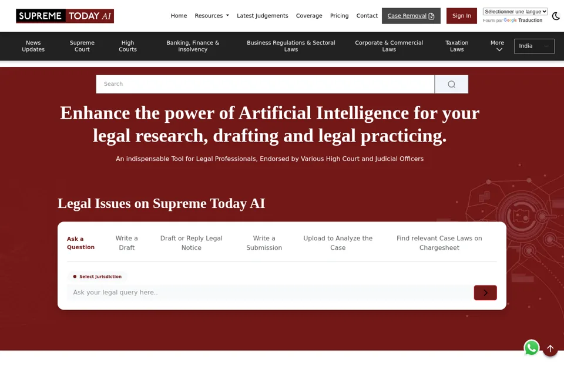Switch to Write a Submission tab
The width and height of the screenshot is (564, 376).
click(264, 243)
